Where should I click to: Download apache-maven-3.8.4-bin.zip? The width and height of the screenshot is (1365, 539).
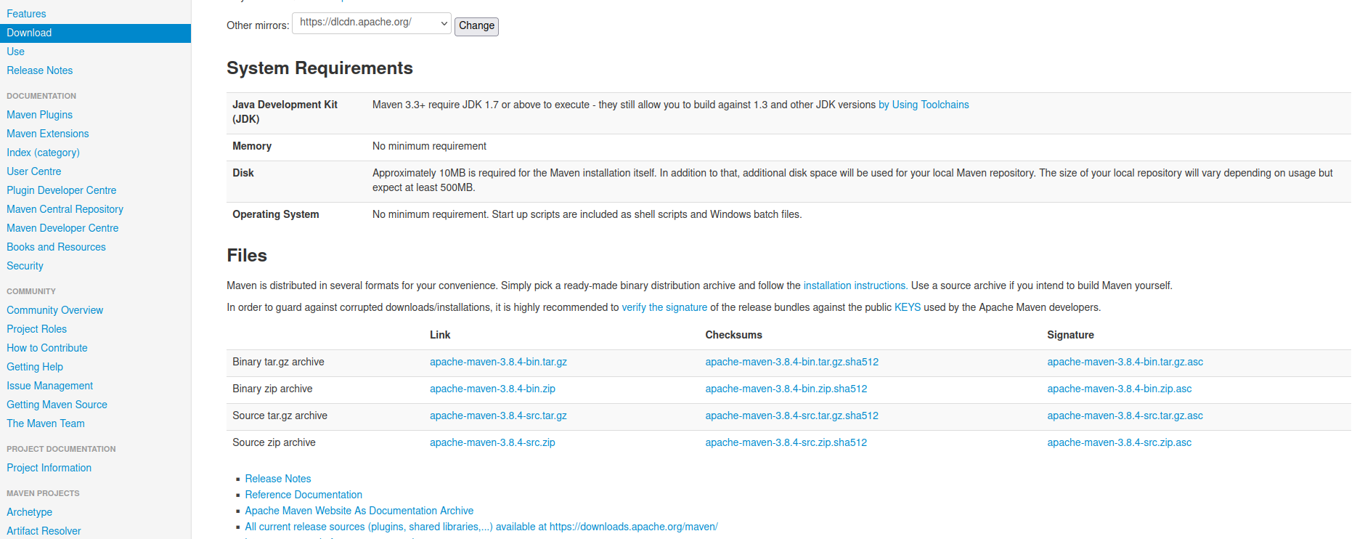pyautogui.click(x=492, y=389)
